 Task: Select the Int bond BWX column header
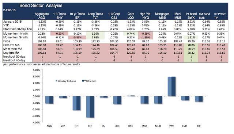[191, 16]
